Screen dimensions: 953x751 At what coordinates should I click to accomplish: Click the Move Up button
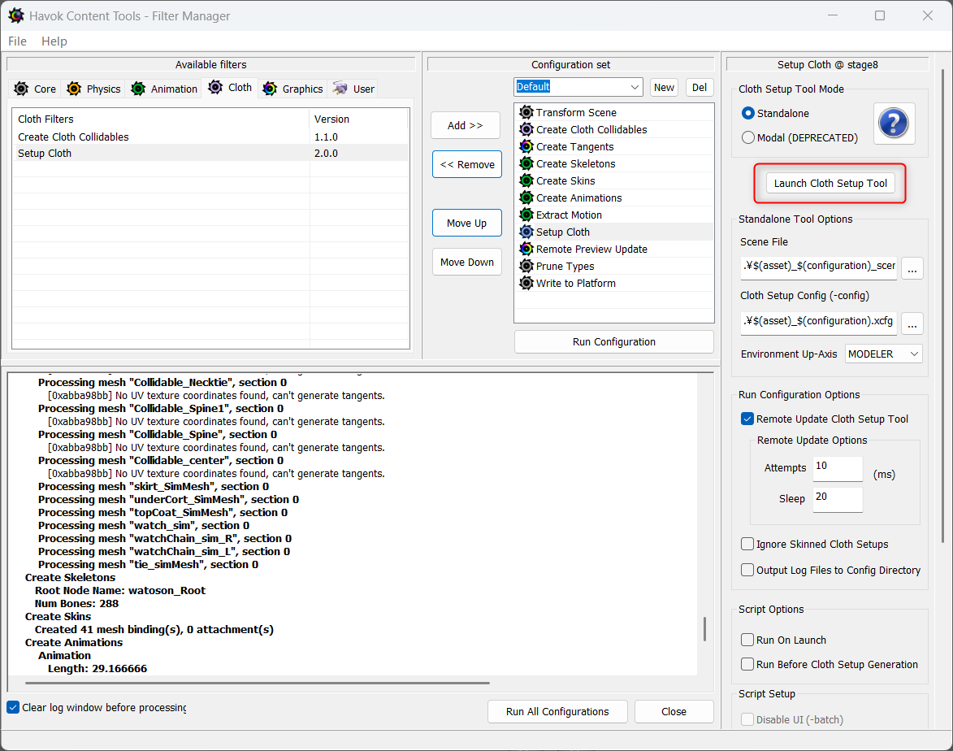coord(467,223)
